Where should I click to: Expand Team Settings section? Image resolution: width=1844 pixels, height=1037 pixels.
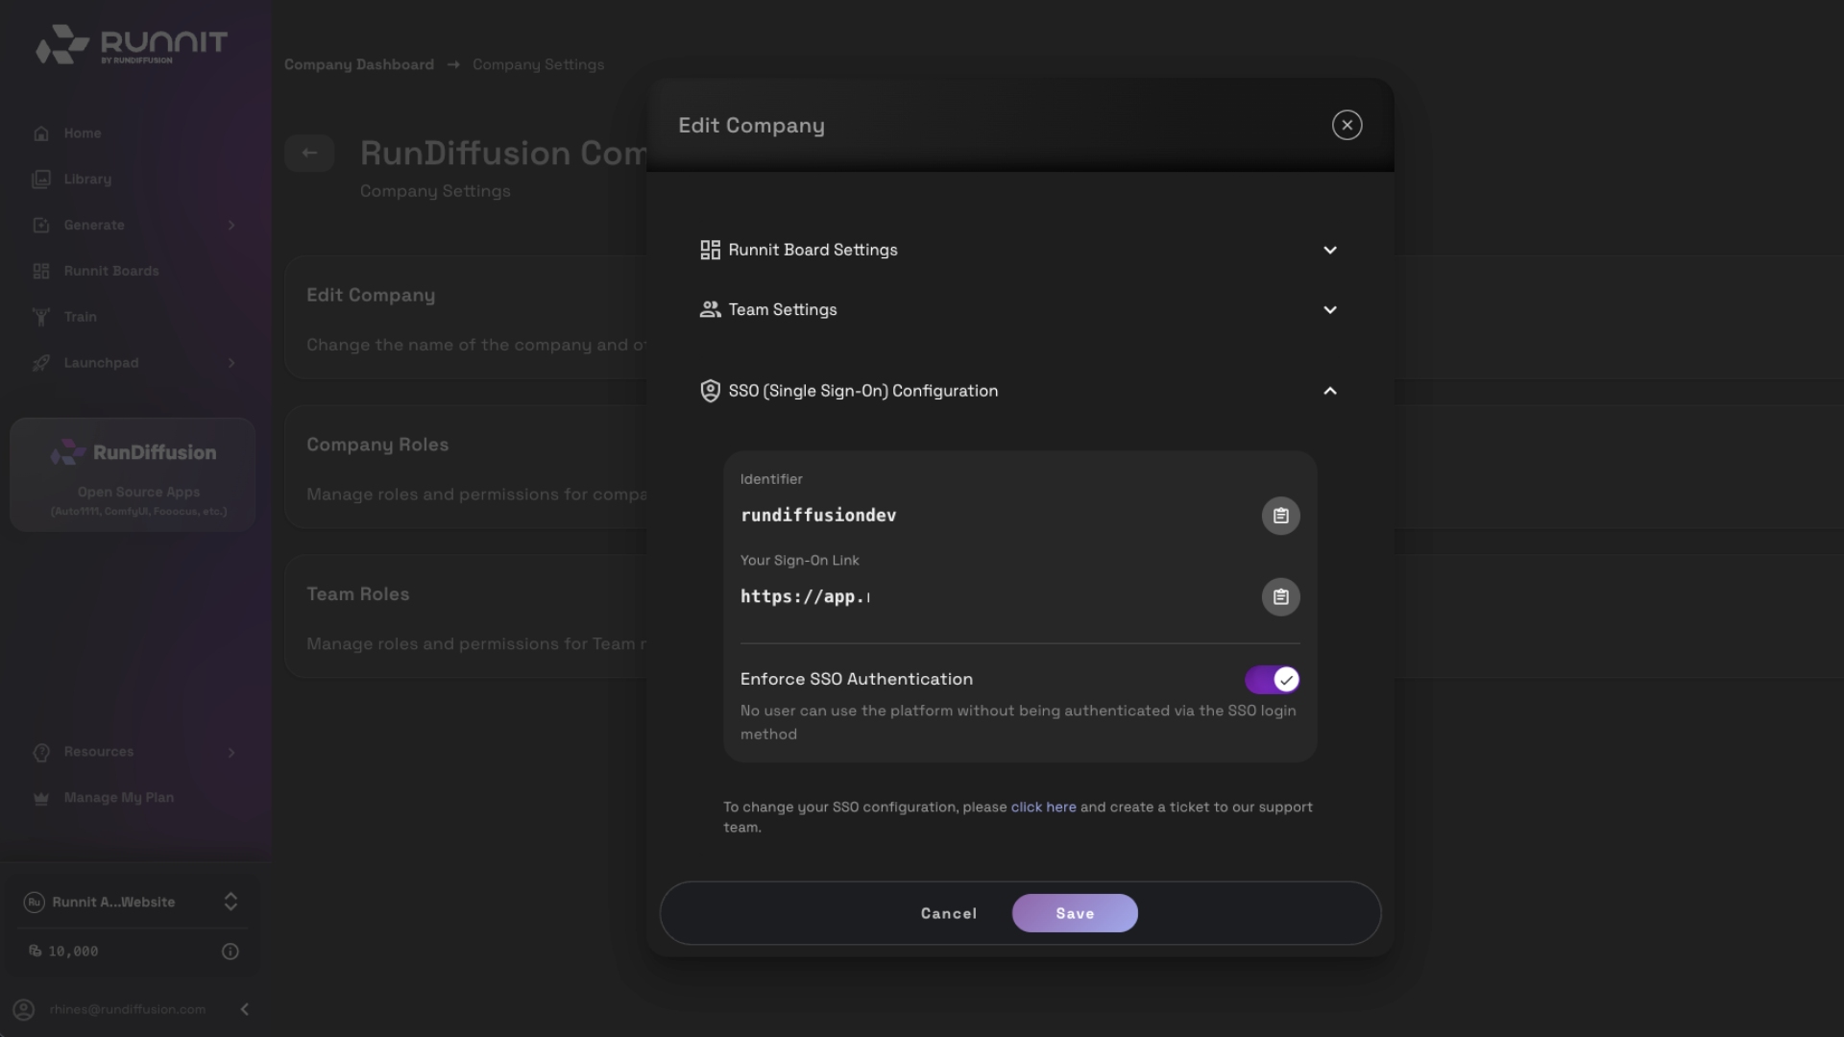point(1330,310)
